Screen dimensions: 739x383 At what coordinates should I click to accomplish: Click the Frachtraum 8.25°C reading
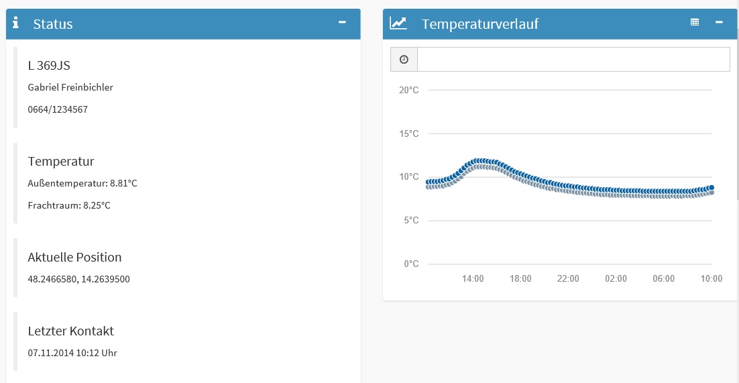point(69,205)
